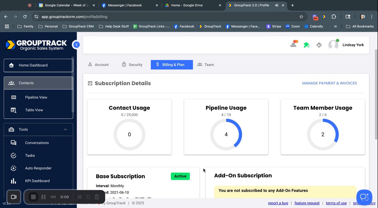Reload the page

click(x=25, y=17)
